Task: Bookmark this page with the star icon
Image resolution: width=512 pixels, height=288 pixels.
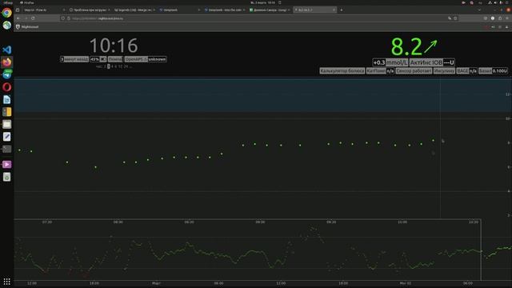Action: tap(455, 18)
